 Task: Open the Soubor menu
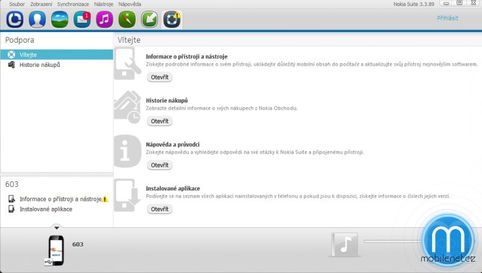pyautogui.click(x=17, y=4)
